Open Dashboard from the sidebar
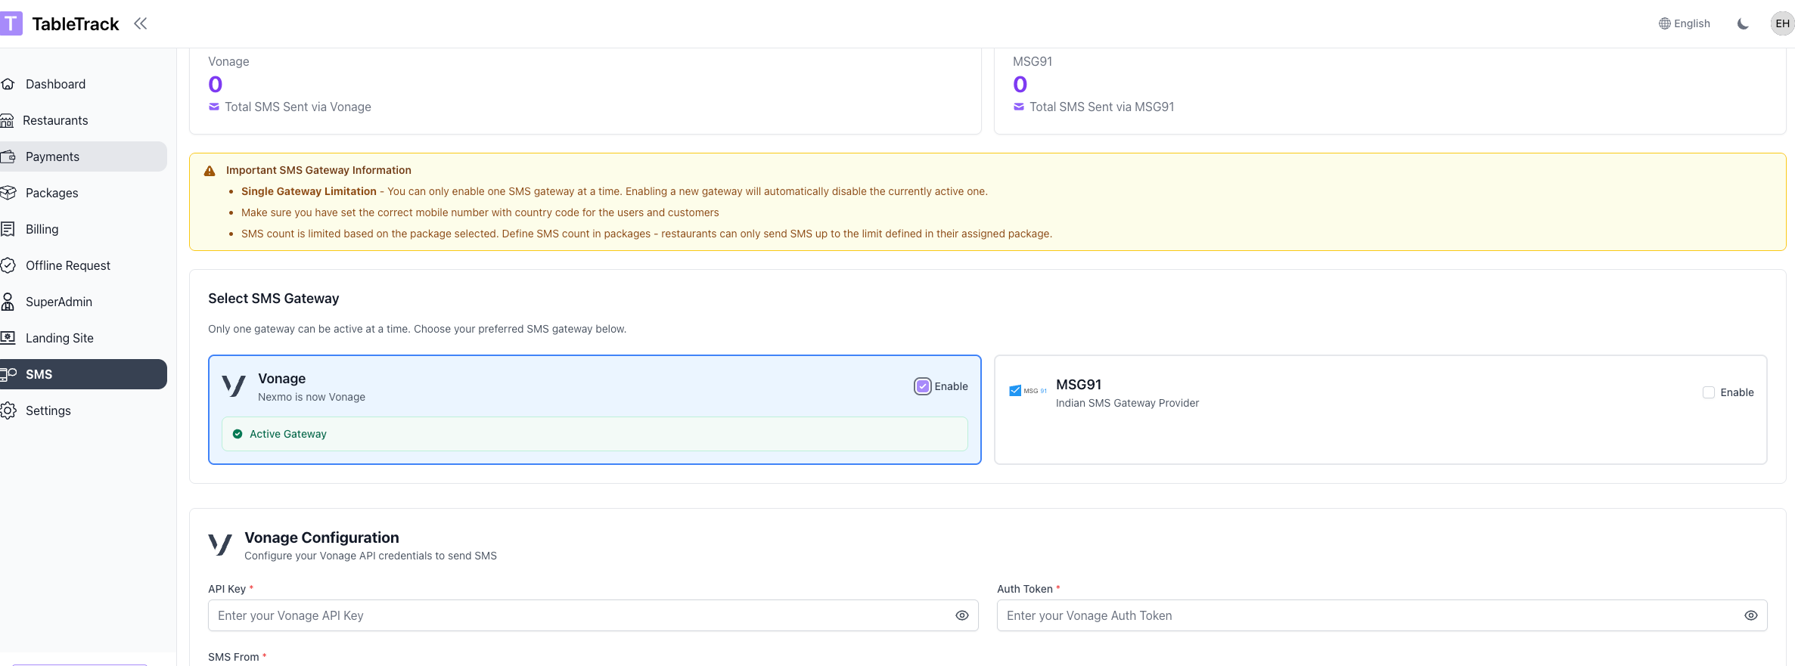The height and width of the screenshot is (666, 1795). [x=55, y=84]
